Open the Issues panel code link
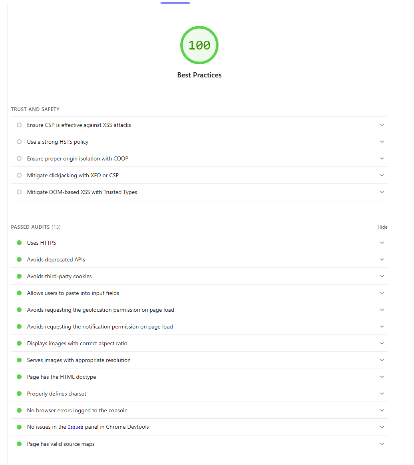 pos(76,427)
